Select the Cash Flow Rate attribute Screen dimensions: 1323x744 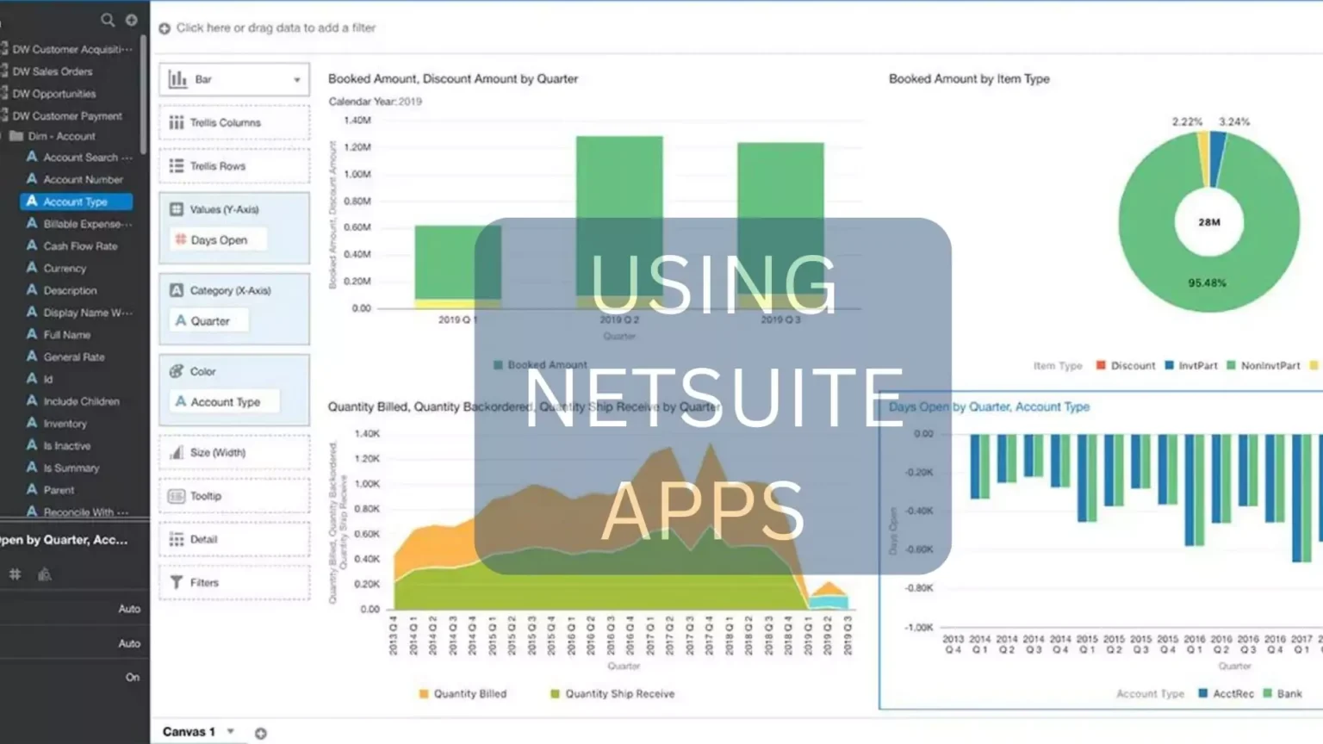click(80, 246)
